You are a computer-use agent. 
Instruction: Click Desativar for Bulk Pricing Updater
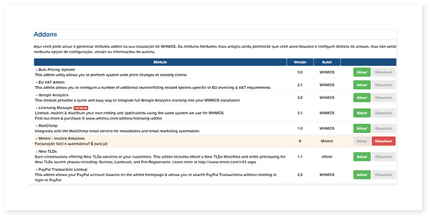(x=383, y=72)
